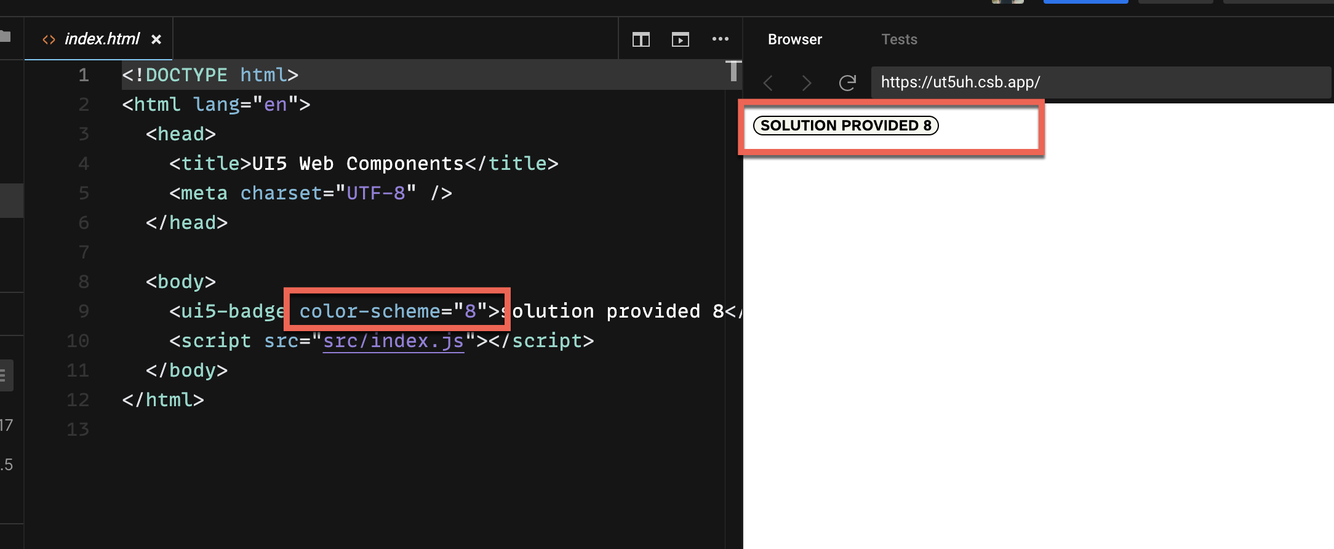Click line number 13 in gutter
1334x549 pixels.
coord(78,430)
